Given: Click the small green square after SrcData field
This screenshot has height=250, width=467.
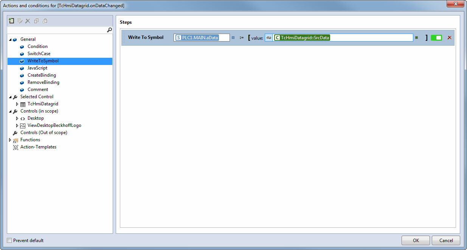Looking at the screenshot, I should tap(416, 37).
